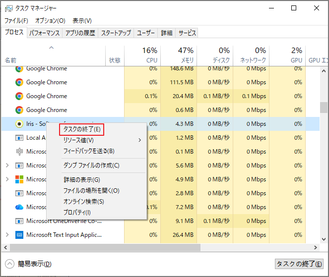
Task: Select 詳細の表示(G) context entry
Action: pyautogui.click(x=82, y=180)
